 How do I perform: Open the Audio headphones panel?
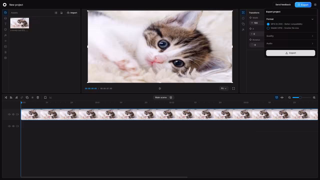click(x=5, y=18)
